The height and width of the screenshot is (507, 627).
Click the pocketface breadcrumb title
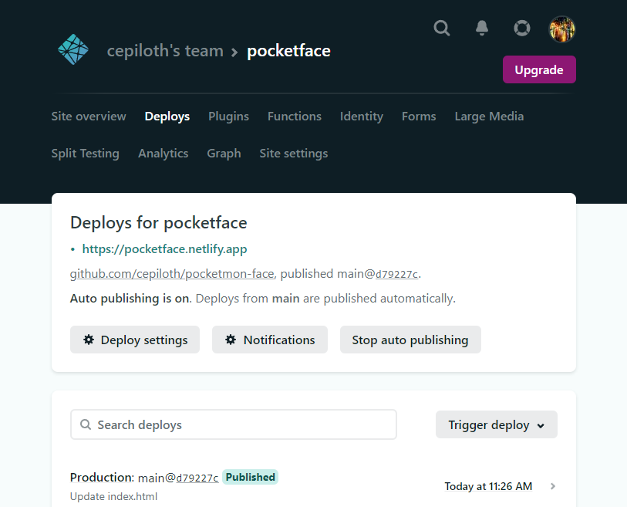288,51
